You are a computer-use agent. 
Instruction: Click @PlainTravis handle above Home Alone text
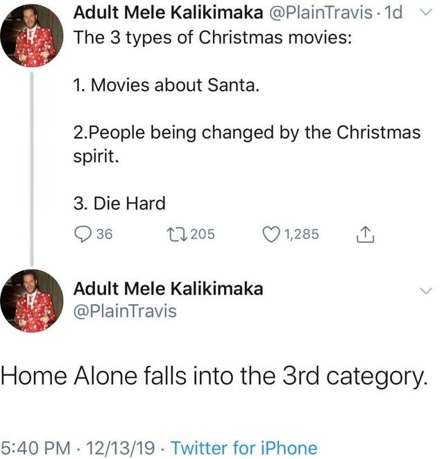point(125,311)
